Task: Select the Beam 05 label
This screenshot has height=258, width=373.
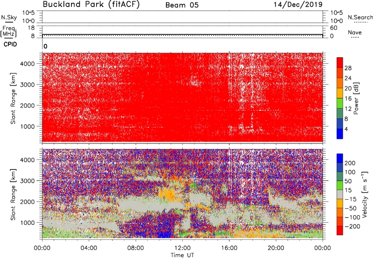Action: (x=182, y=5)
